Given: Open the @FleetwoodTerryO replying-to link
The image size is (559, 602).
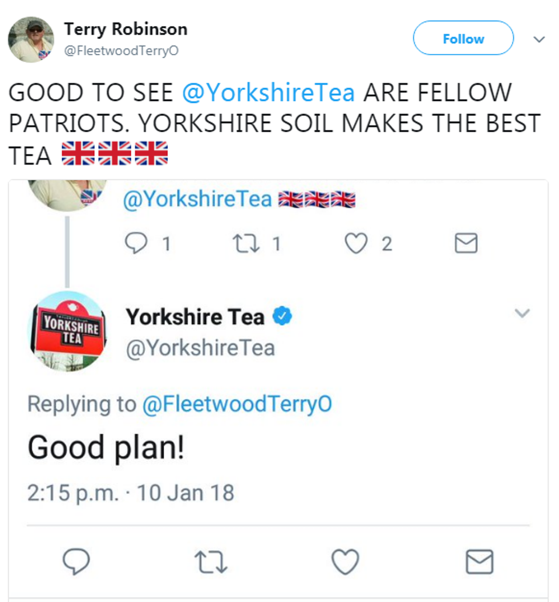Looking at the screenshot, I should (x=237, y=404).
